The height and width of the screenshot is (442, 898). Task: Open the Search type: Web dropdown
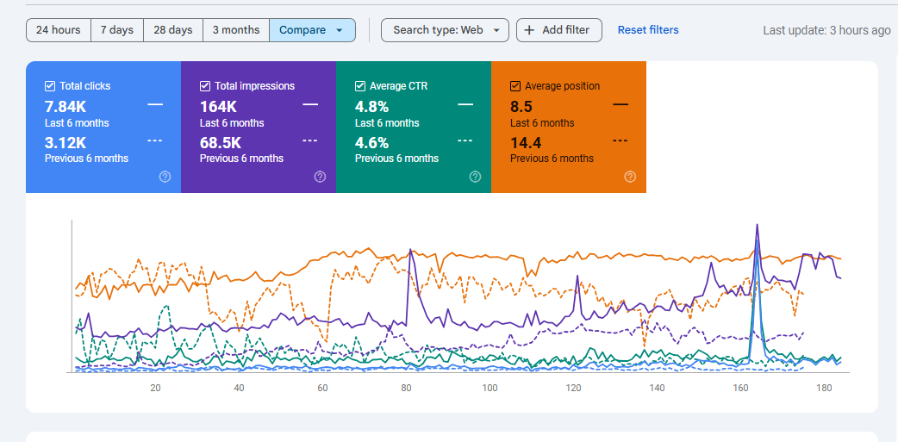click(445, 30)
